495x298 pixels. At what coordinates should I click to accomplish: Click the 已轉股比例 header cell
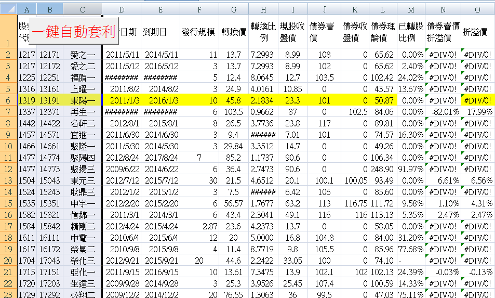pos(411,32)
